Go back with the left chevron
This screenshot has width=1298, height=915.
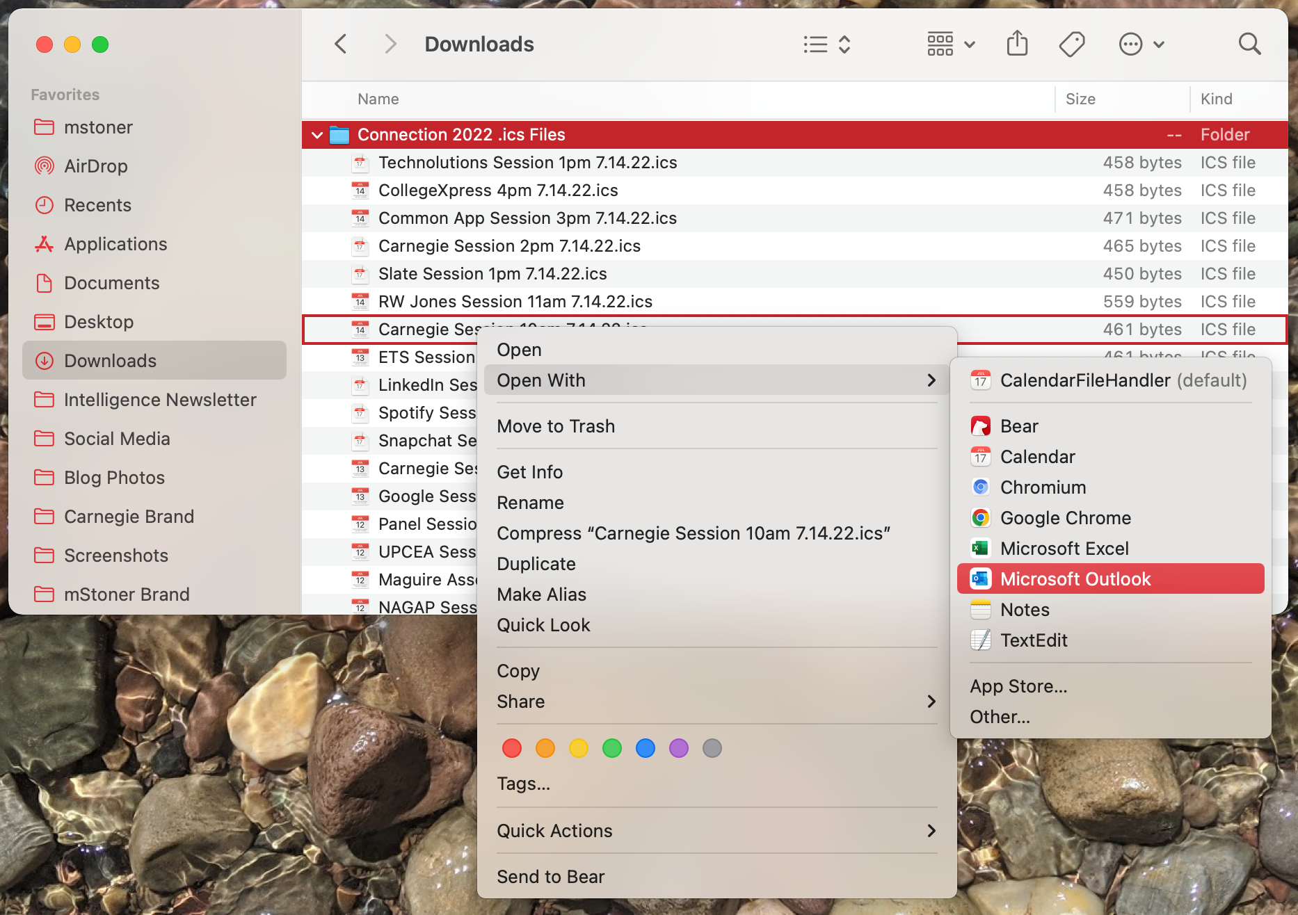click(x=340, y=44)
